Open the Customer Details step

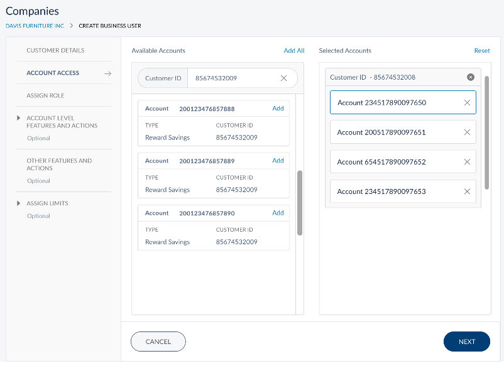pyautogui.click(x=55, y=50)
